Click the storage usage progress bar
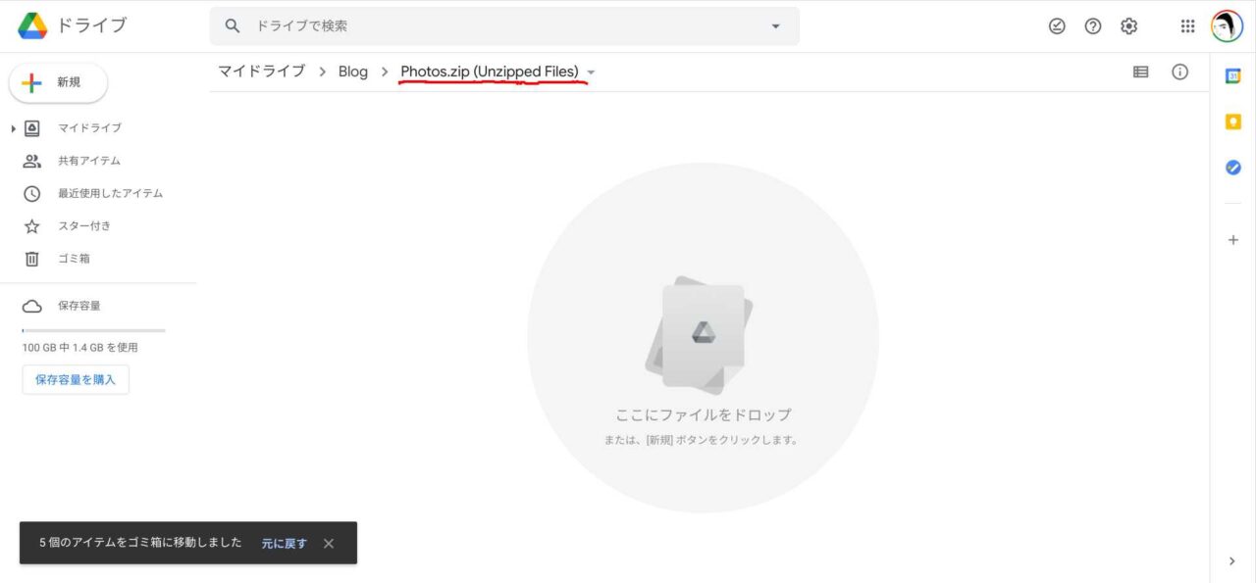The image size is (1256, 583). tap(93, 330)
